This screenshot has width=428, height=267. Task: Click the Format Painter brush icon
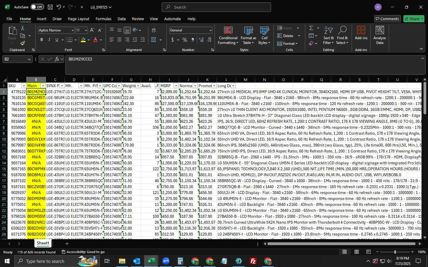pos(23,43)
